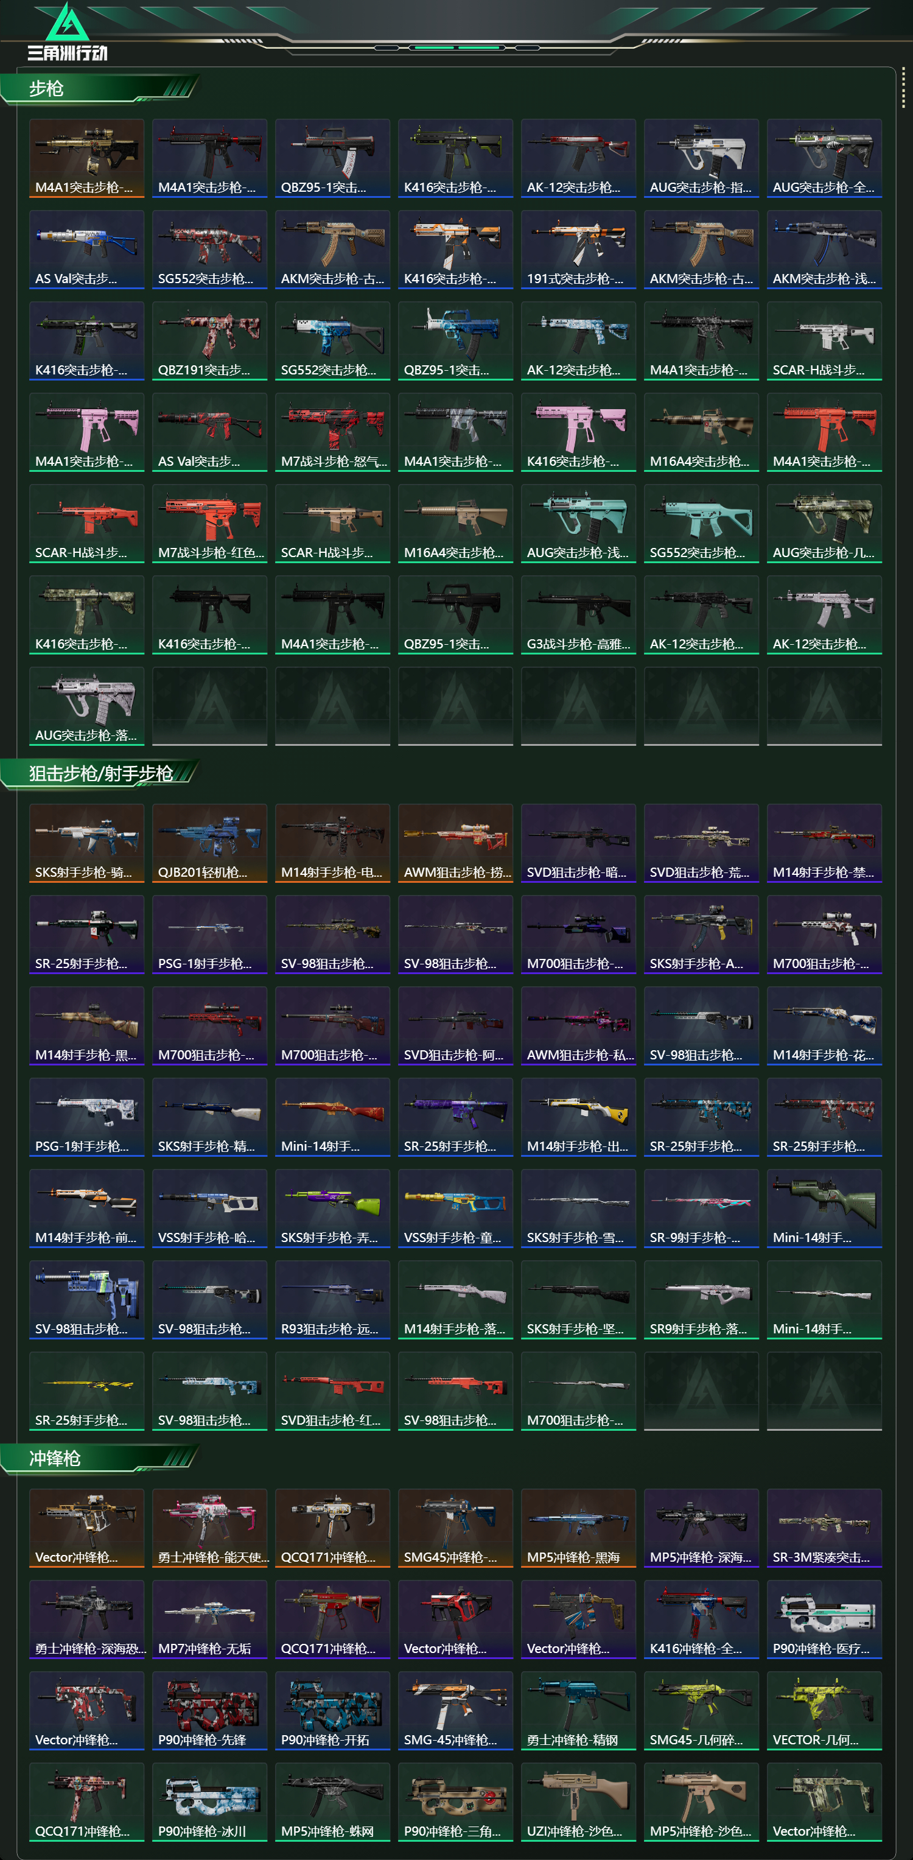
Task: Select the QJB201轻机枪 blue skin
Action: coord(209,843)
